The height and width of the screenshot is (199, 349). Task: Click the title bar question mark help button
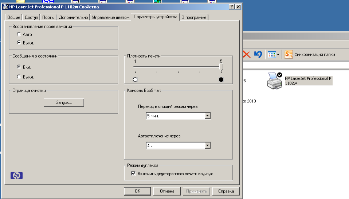click(x=231, y=7)
